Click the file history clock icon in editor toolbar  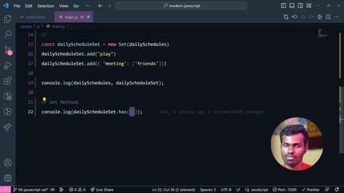click(319, 17)
